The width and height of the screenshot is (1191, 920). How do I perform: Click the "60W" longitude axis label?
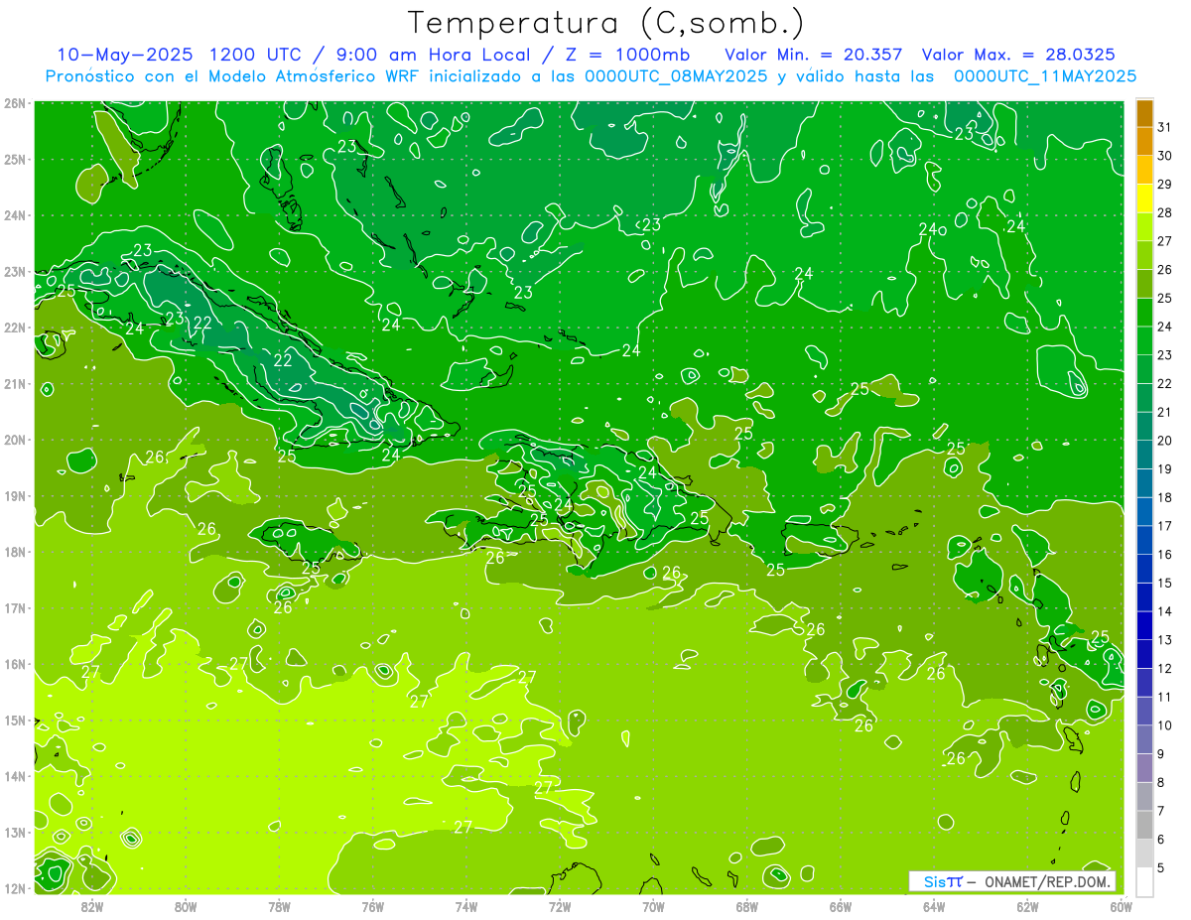1122,906
